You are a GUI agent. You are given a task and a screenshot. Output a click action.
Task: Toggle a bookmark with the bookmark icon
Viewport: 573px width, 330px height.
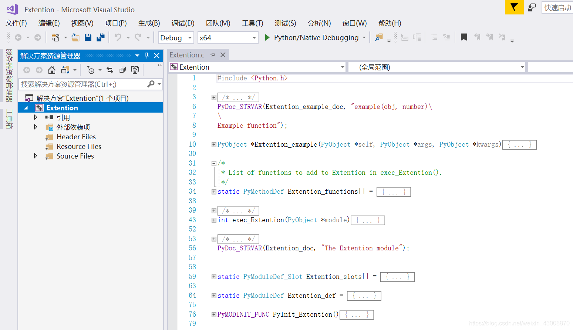(x=464, y=37)
